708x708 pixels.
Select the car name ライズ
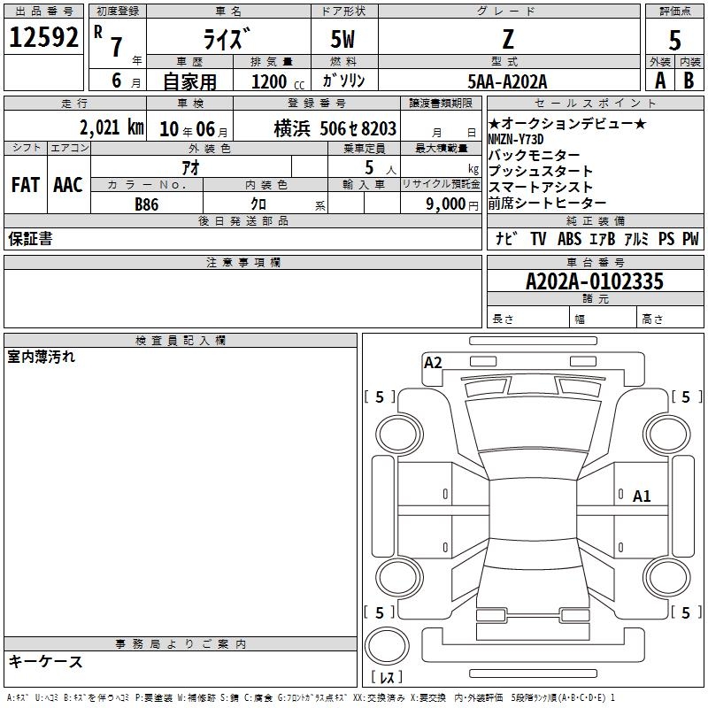[227, 38]
